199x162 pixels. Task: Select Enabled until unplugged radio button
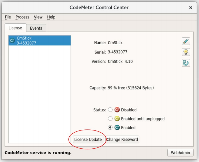pos(110,119)
